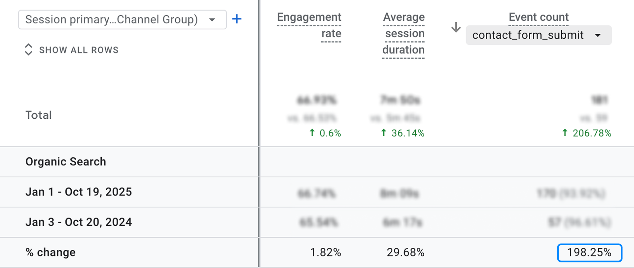
Task: Click the green up arrow next to 36.14%
Action: (x=384, y=133)
